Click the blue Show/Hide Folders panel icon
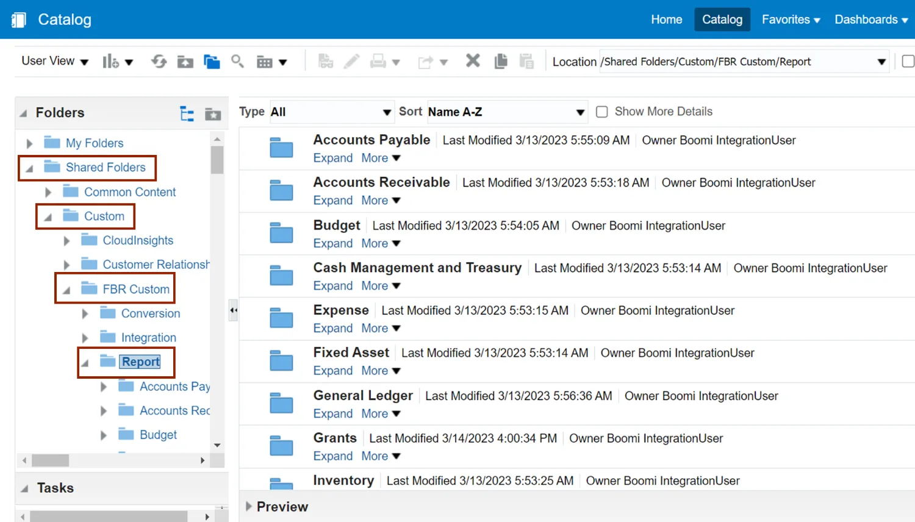915x522 pixels. click(212, 62)
